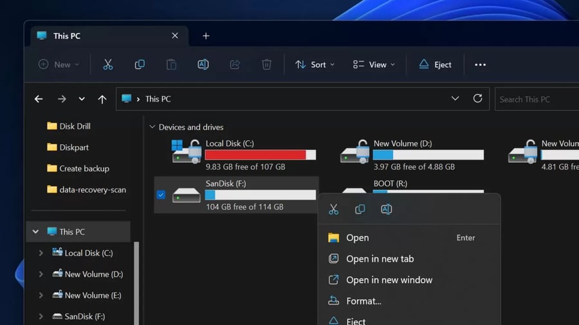Open the New dropdown button
The width and height of the screenshot is (579, 325).
[59, 64]
